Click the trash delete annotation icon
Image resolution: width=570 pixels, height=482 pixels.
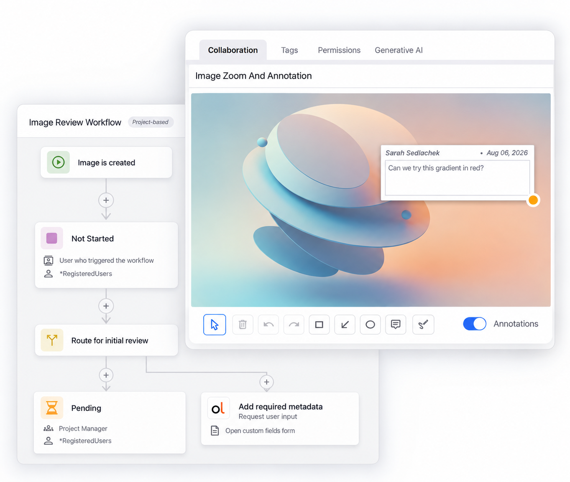(x=243, y=325)
